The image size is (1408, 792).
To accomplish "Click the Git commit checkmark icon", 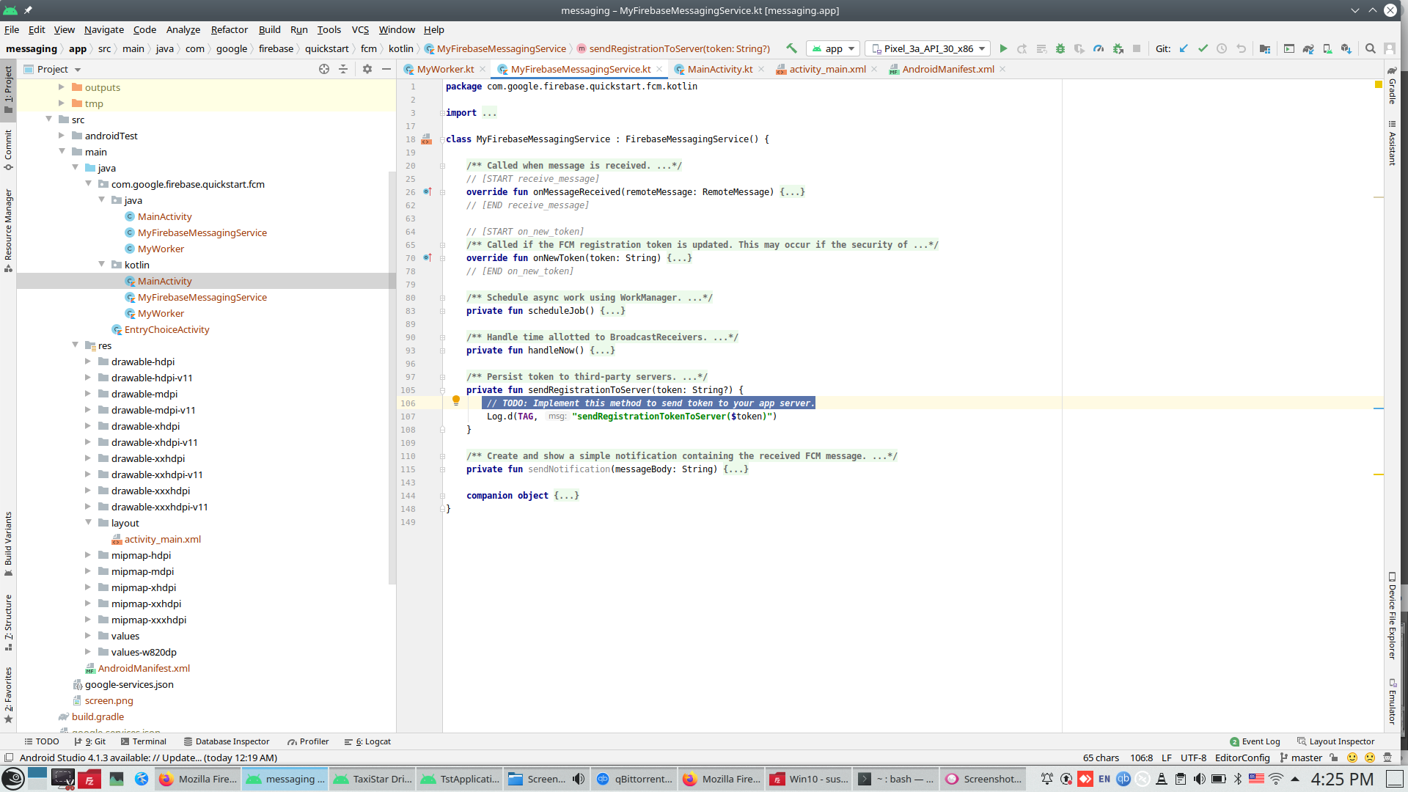I will 1203,48.
